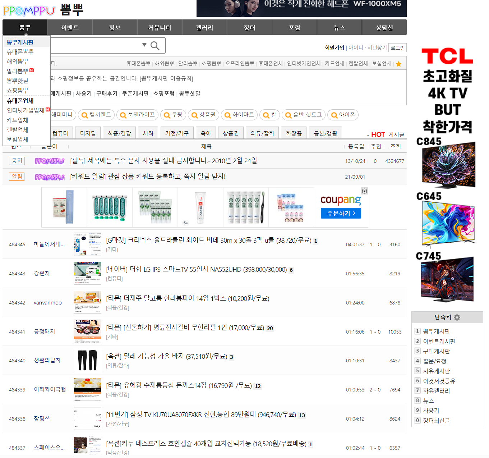Click comment count 20 on 명륜진사갈비
This screenshot has width=489, height=458.
[x=270, y=328]
